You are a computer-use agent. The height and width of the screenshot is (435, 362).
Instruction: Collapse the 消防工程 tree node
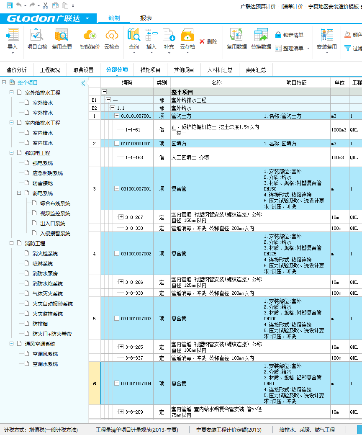click(x=12, y=243)
